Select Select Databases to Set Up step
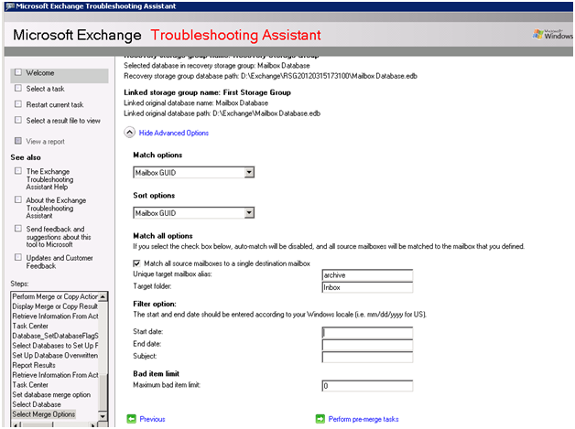Viewport: 575px width, 429px height. point(55,346)
